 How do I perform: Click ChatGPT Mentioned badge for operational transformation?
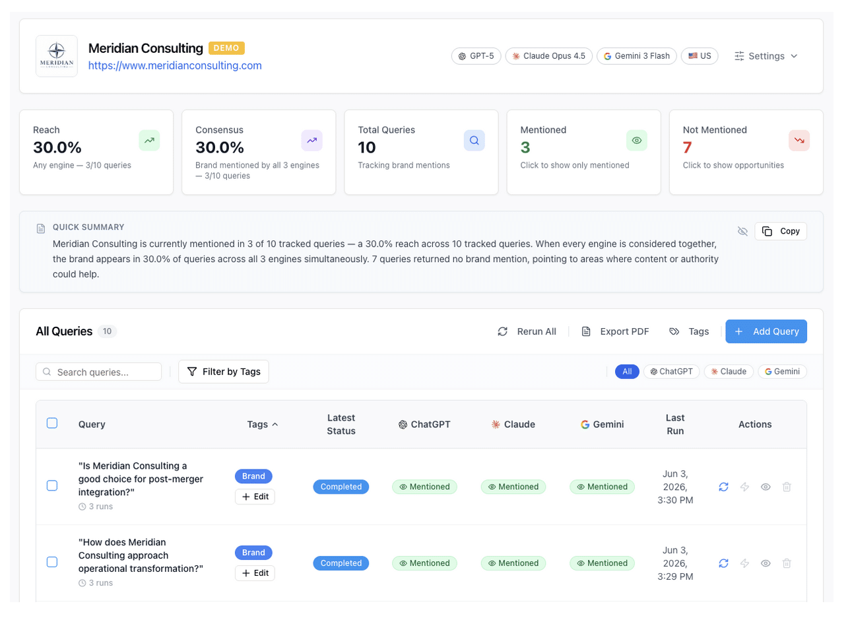click(424, 563)
